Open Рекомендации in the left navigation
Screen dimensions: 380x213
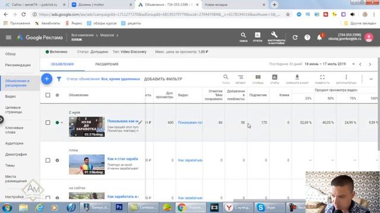coord(18,65)
